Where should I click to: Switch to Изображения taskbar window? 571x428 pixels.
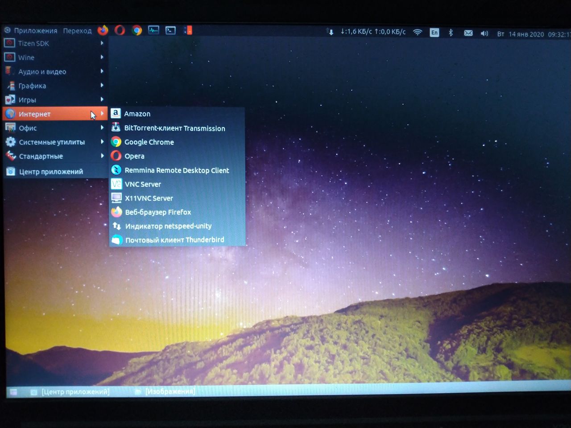pos(165,391)
